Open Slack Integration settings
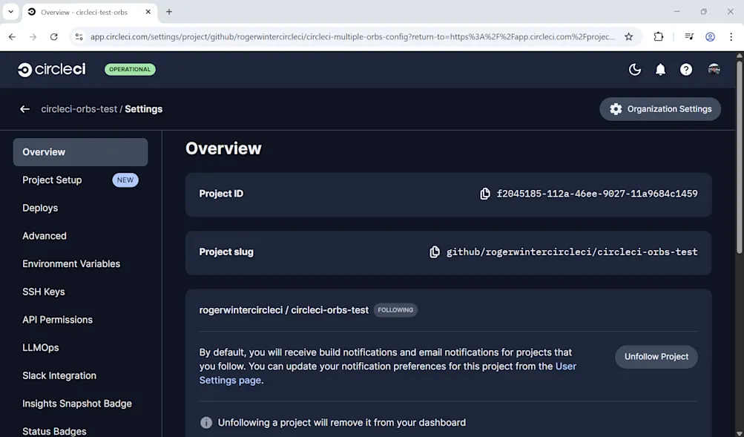 (59, 375)
